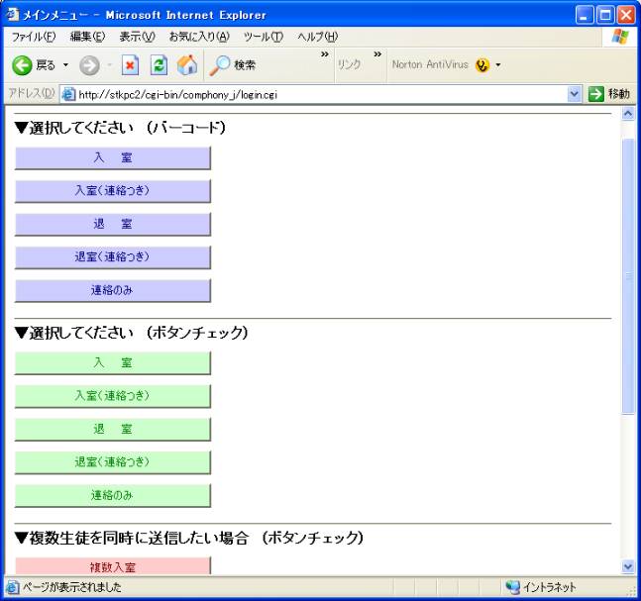This screenshot has height=601, width=641.
Task: Open the ヘルプ(H) menu
Action: [318, 37]
